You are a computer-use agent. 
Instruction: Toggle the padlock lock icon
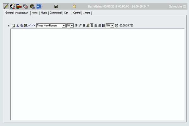point(74,6)
